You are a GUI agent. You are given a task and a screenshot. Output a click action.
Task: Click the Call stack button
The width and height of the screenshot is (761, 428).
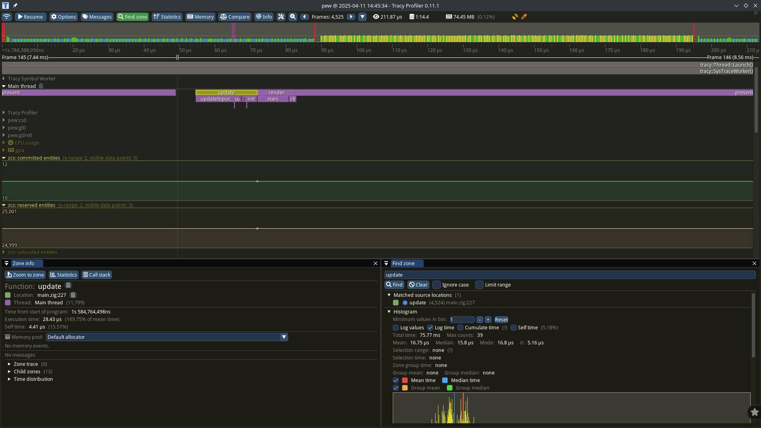97,275
